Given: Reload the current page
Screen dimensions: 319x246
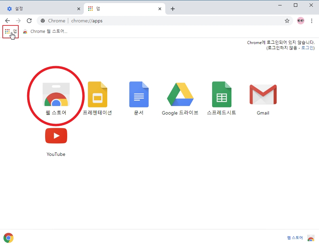Looking at the screenshot, I should [x=29, y=21].
